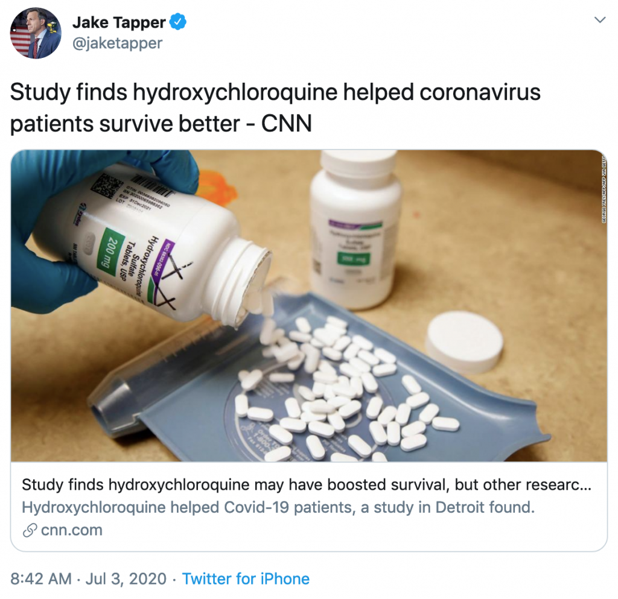Open the tweet options chevron menu

pos(599,20)
